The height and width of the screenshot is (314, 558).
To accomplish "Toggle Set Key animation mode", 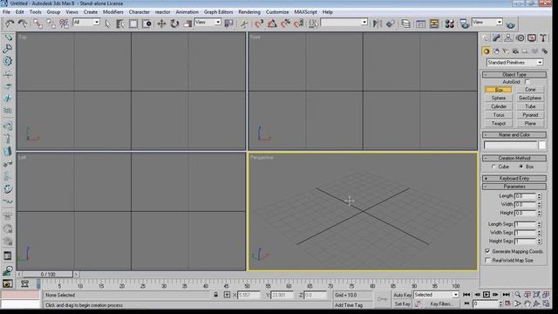I will (x=403, y=304).
